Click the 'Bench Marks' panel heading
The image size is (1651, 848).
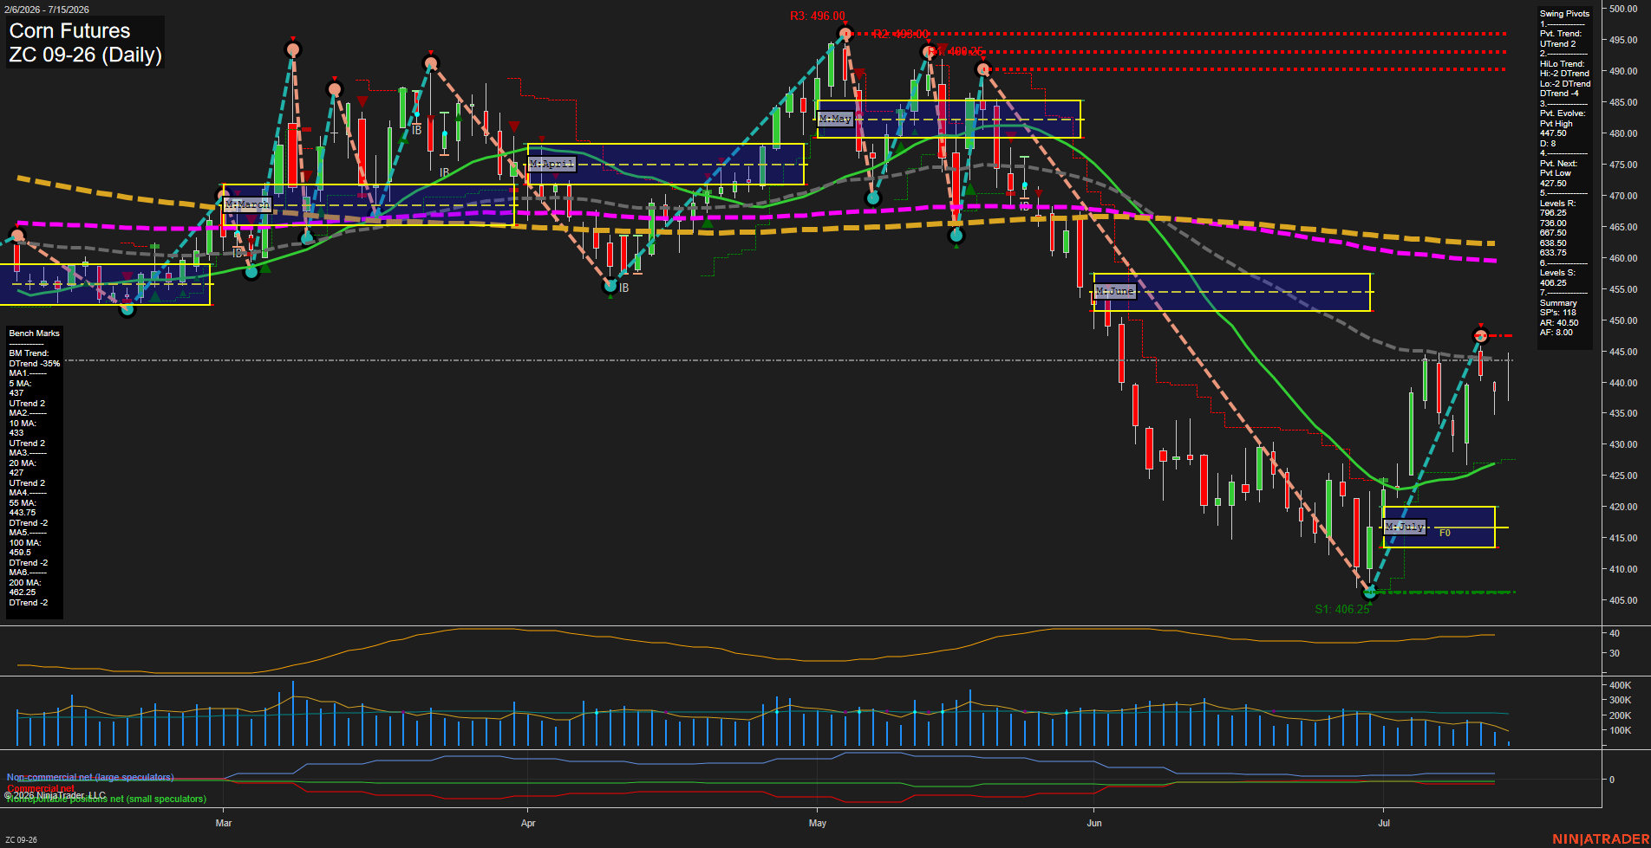(35, 333)
